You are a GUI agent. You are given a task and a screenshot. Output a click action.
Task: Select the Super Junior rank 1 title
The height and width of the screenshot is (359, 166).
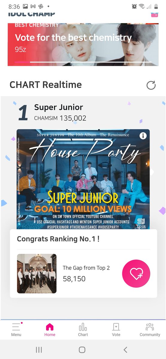pyautogui.click(x=59, y=107)
